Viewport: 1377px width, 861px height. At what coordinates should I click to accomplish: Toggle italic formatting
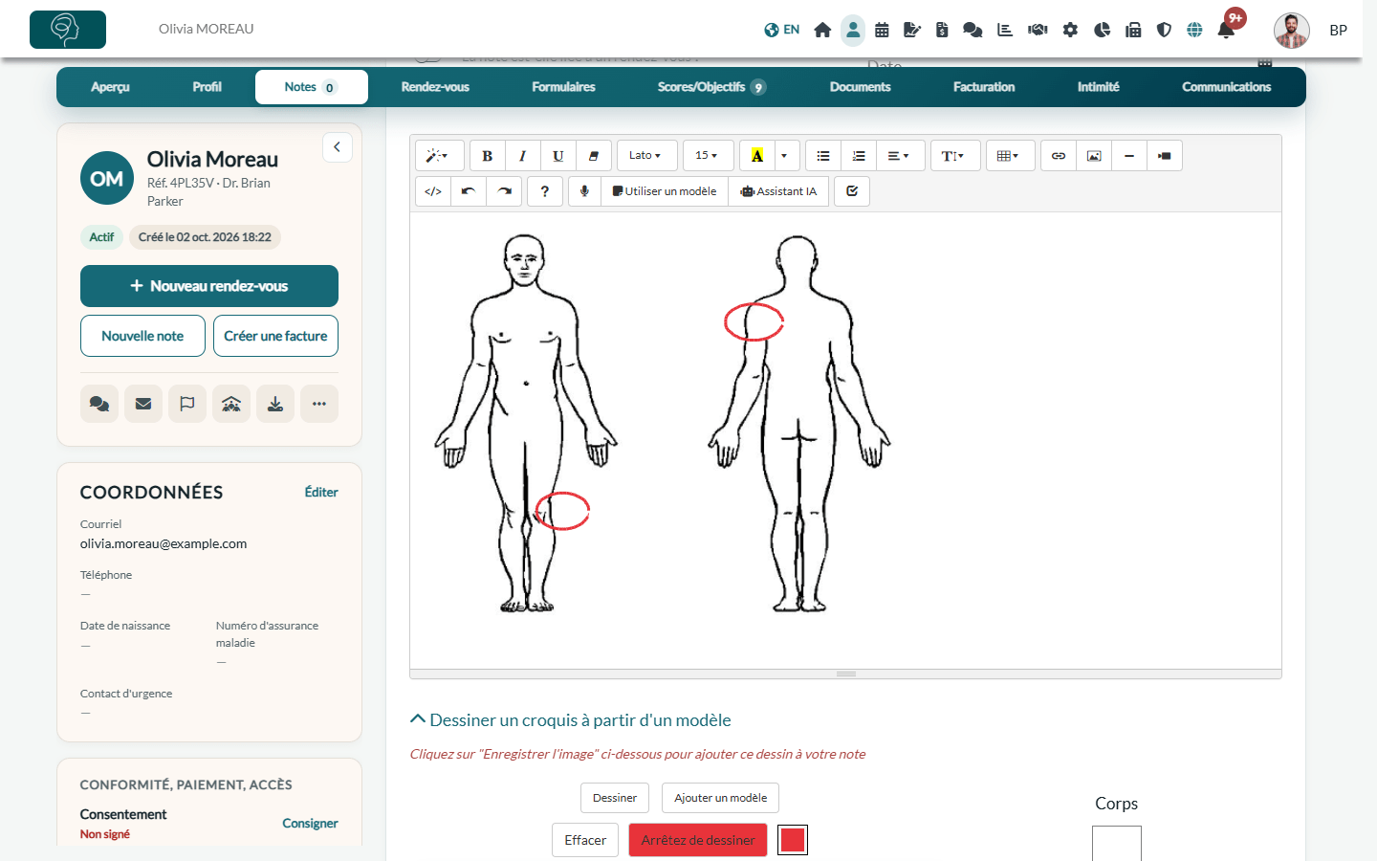523,156
